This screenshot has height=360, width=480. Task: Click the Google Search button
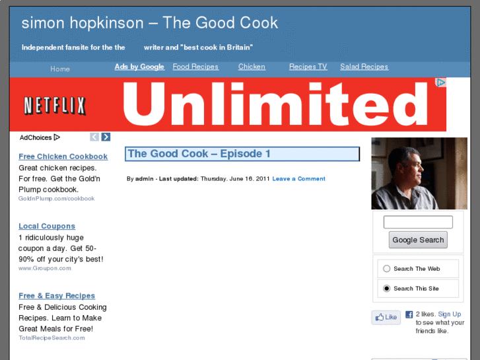click(418, 240)
